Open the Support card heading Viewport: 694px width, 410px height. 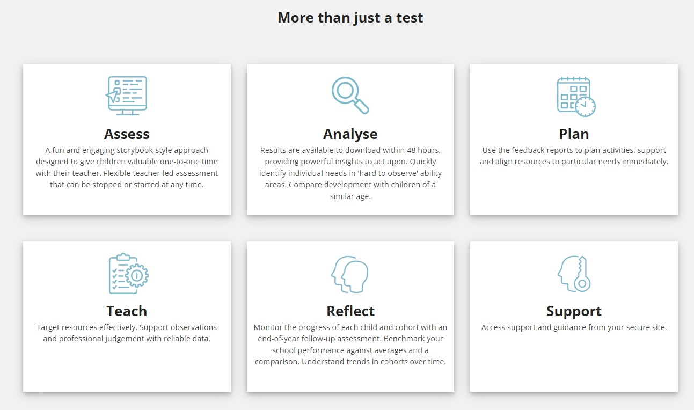click(574, 311)
